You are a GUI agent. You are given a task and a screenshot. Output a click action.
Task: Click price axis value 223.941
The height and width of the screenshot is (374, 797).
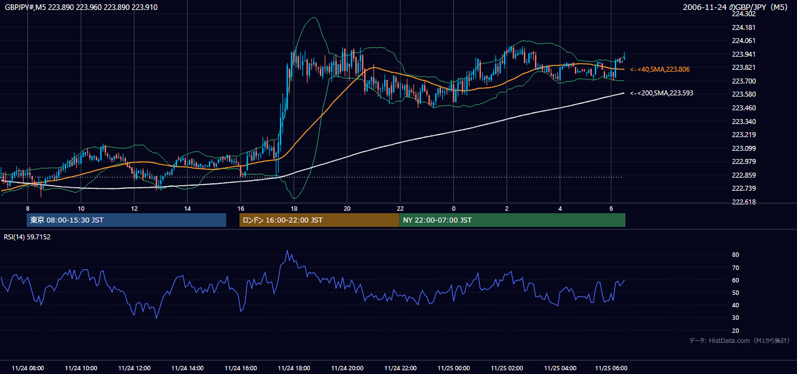click(x=743, y=54)
